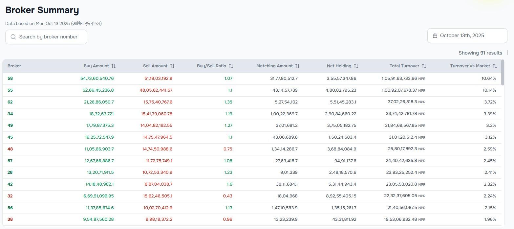Open broker 58 row link
The width and height of the screenshot is (514, 229).
click(10, 79)
